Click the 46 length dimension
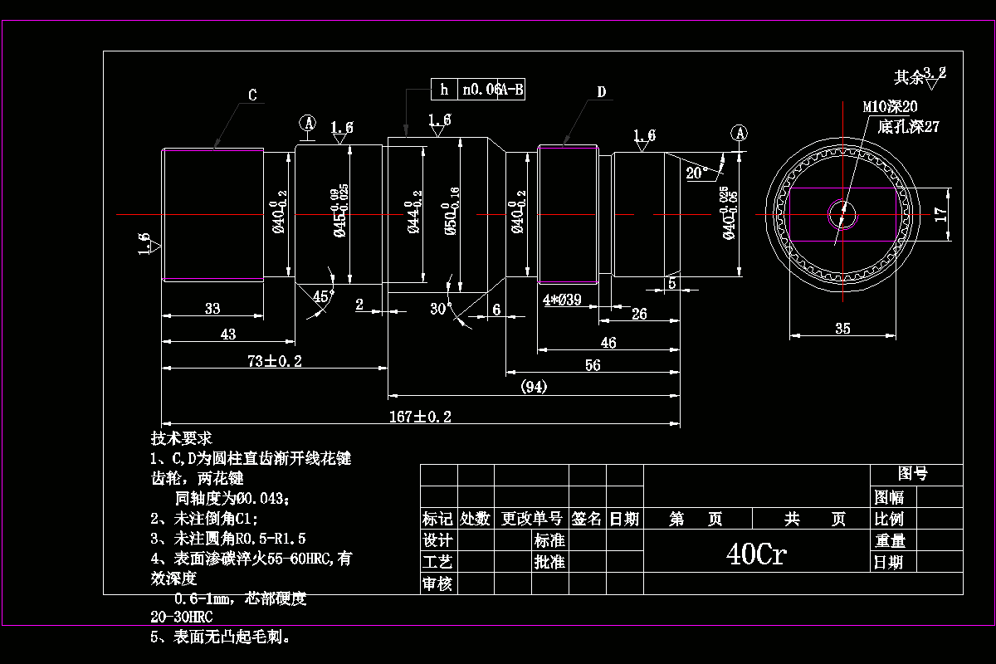Image resolution: width=996 pixels, height=664 pixels. (608, 343)
